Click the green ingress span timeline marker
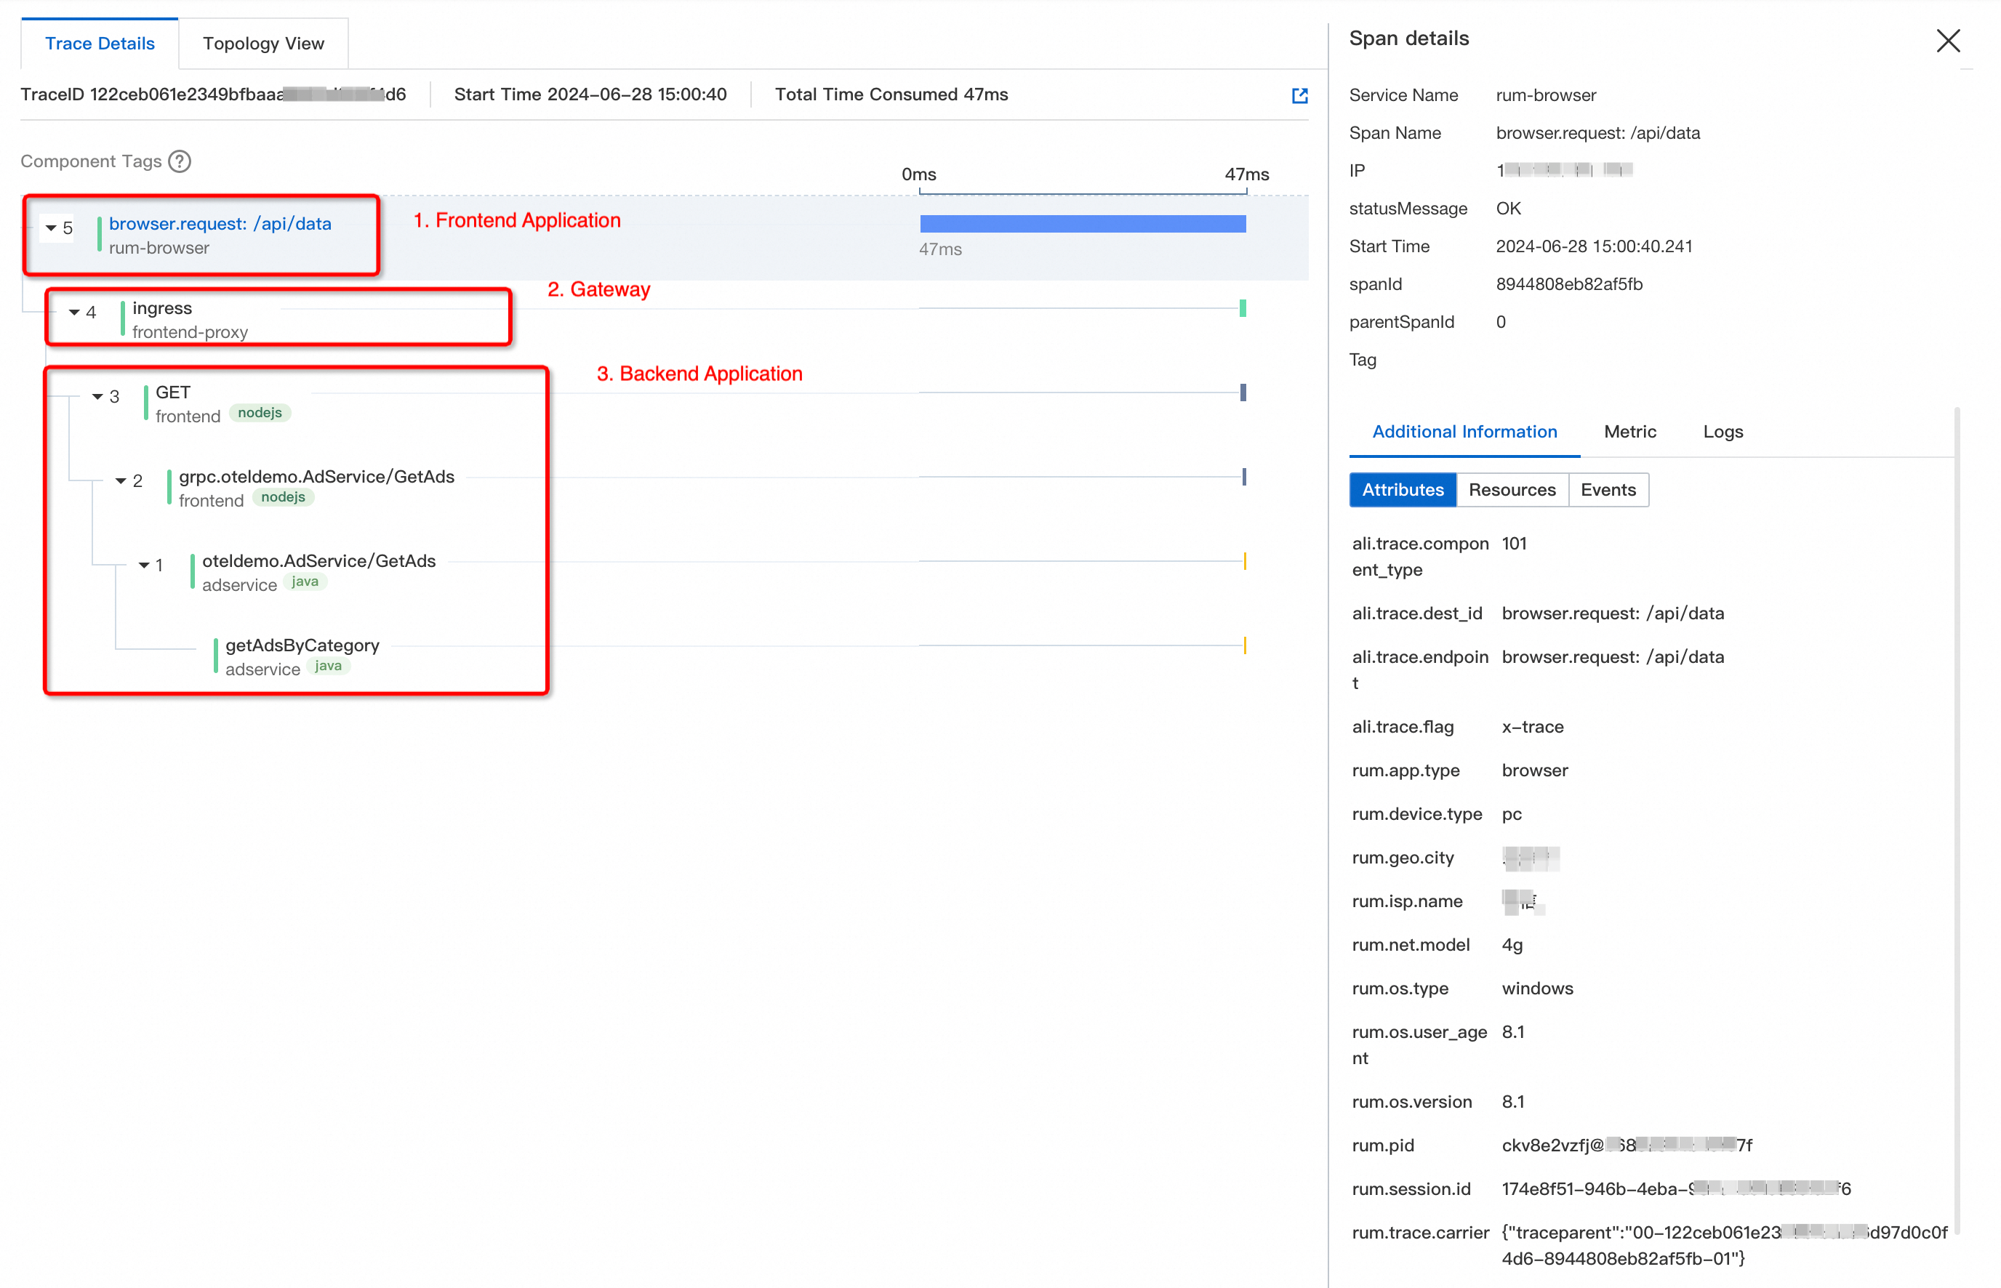 [1242, 307]
